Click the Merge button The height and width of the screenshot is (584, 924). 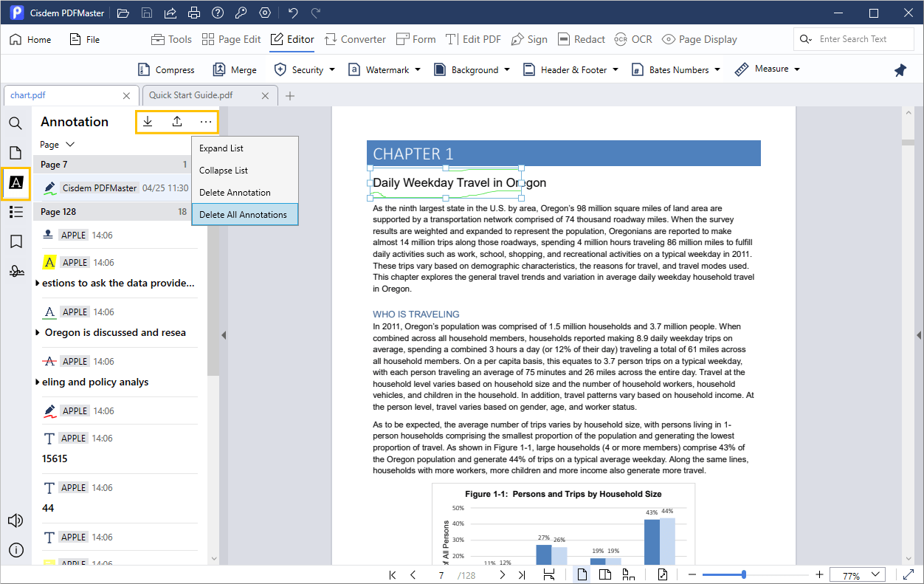coord(235,70)
